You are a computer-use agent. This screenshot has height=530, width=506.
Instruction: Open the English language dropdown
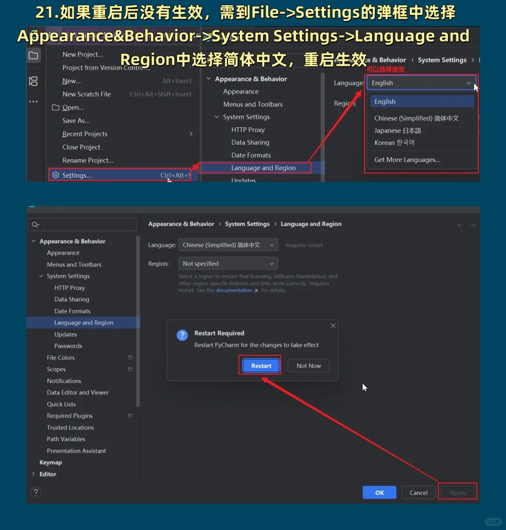[x=422, y=83]
